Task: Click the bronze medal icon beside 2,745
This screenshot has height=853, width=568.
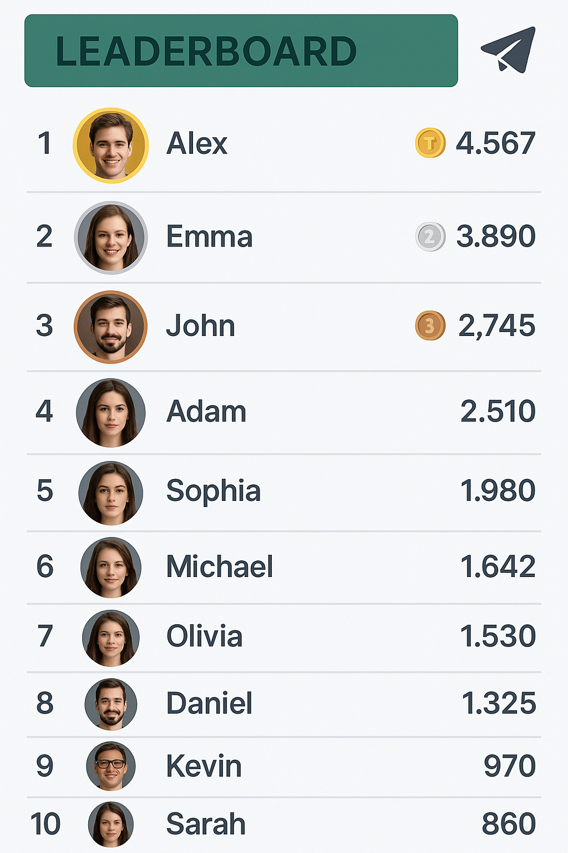Action: coord(430,325)
